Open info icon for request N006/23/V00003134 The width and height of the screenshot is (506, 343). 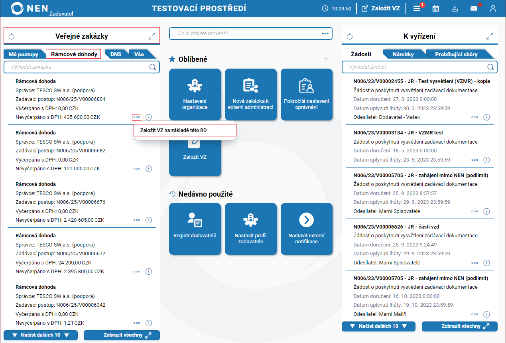click(x=486, y=160)
